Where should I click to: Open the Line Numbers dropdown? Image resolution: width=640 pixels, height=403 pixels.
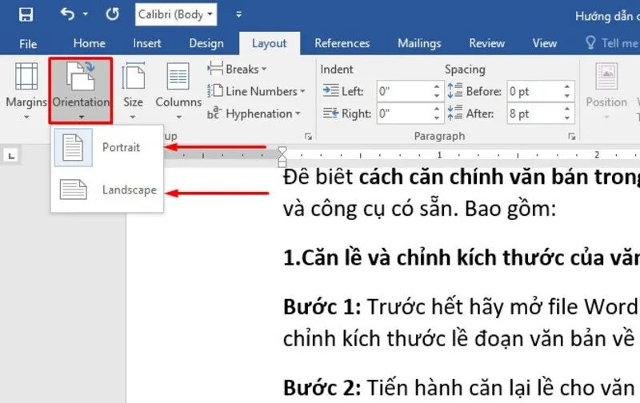[256, 91]
